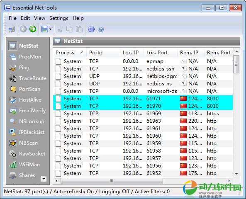
Task: Click the Copy toolbar icon
Action: (70, 29)
